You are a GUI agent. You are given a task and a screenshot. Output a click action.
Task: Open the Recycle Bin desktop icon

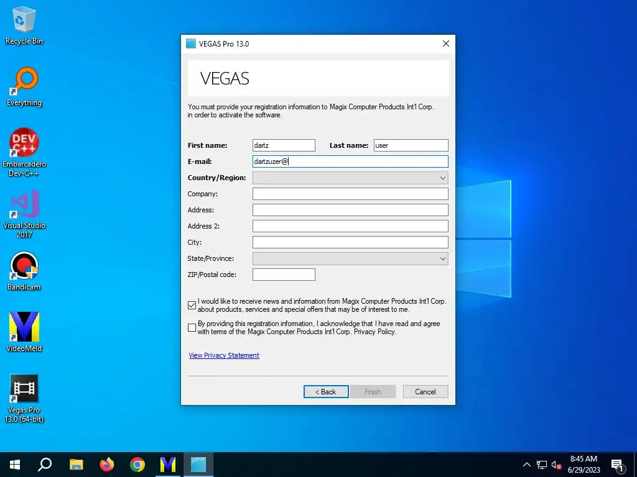(24, 25)
